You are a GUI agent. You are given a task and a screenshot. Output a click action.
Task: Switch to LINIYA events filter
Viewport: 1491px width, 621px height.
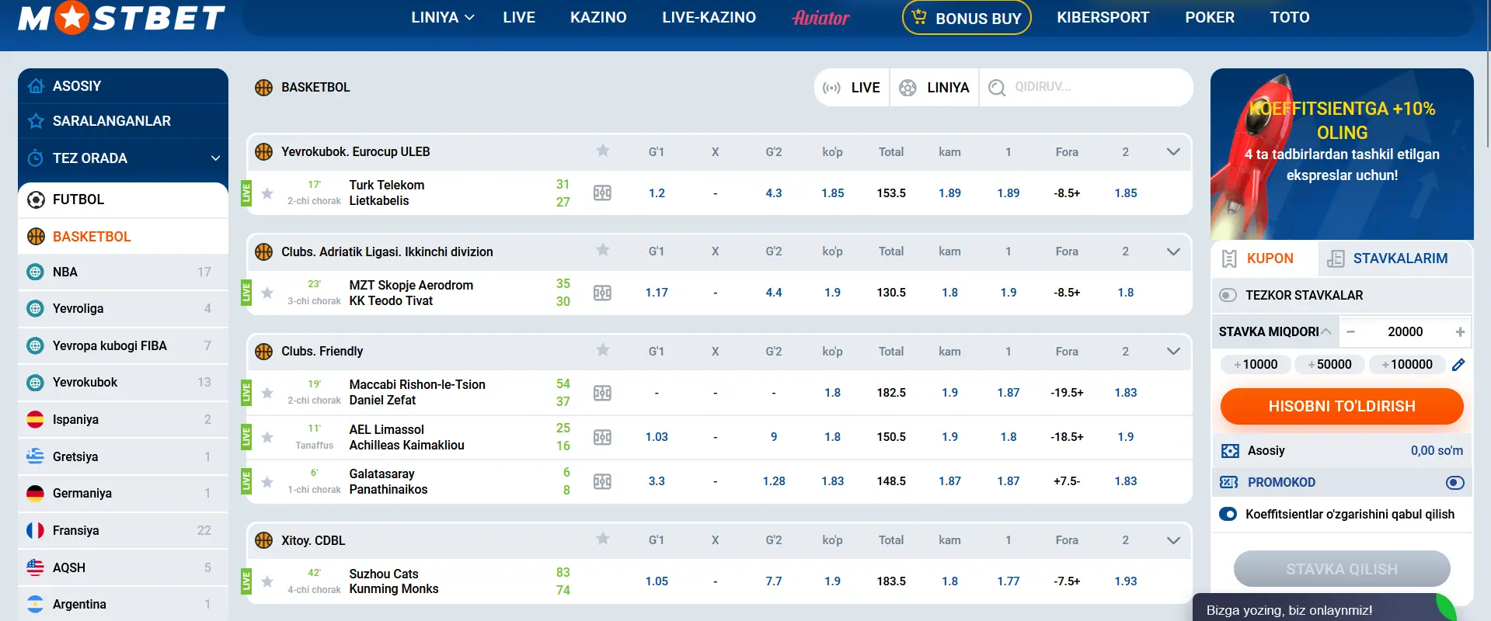[934, 88]
